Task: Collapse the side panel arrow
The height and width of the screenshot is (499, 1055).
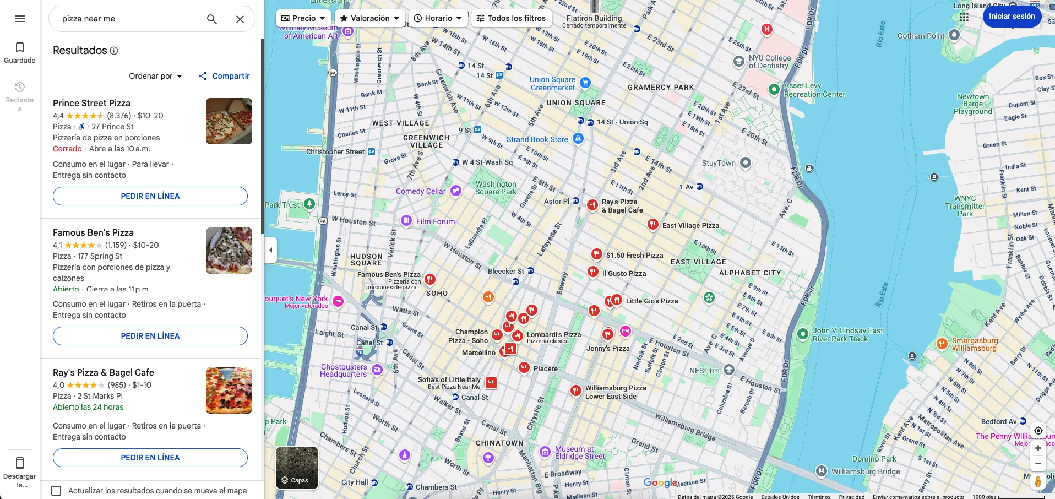Action: [x=270, y=250]
